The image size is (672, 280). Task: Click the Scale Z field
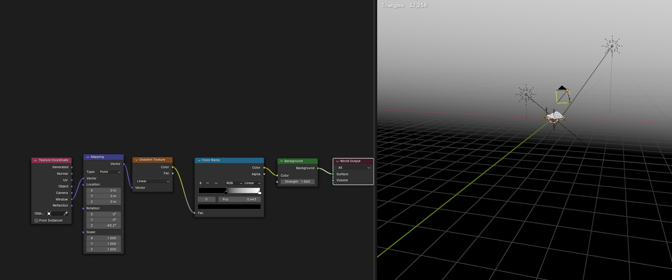[103, 250]
